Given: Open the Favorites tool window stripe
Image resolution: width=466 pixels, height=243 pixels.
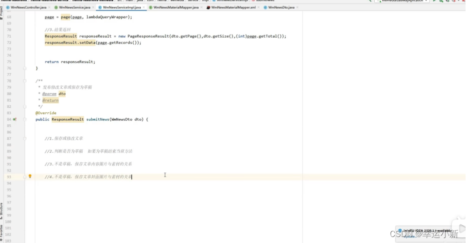Looking at the screenshot, I should point(2,232).
